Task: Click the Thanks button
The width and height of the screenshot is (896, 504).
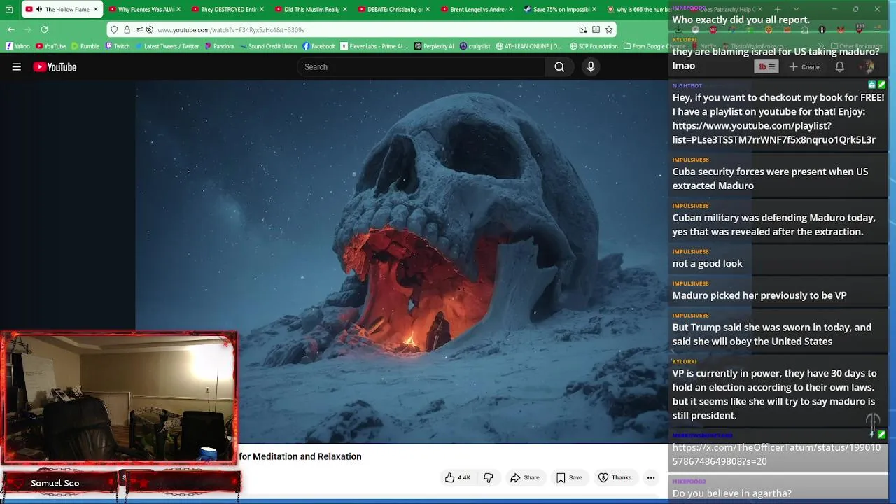Action: pyautogui.click(x=615, y=477)
